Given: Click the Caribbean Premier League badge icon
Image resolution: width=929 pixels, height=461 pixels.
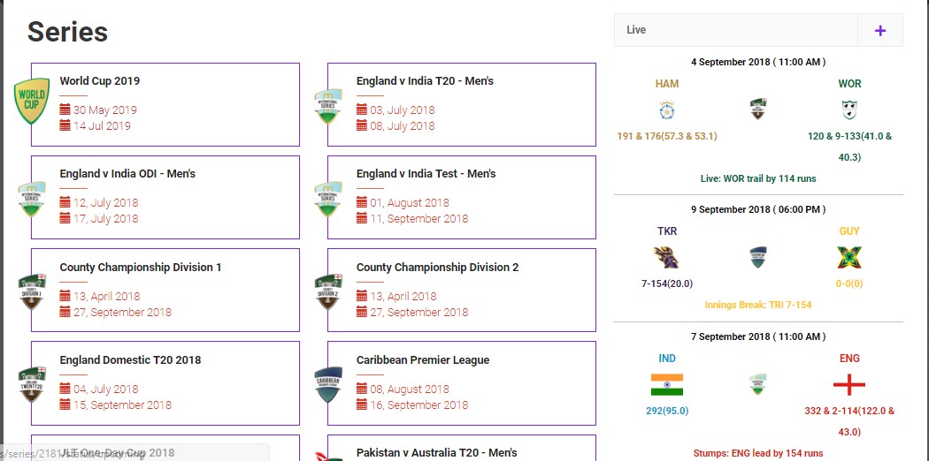Looking at the screenshot, I should (328, 384).
